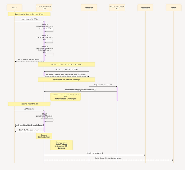This screenshot has width=185, height=170.
Task: Select the contribute(1 ETH) message label
Action: tap(29, 19)
